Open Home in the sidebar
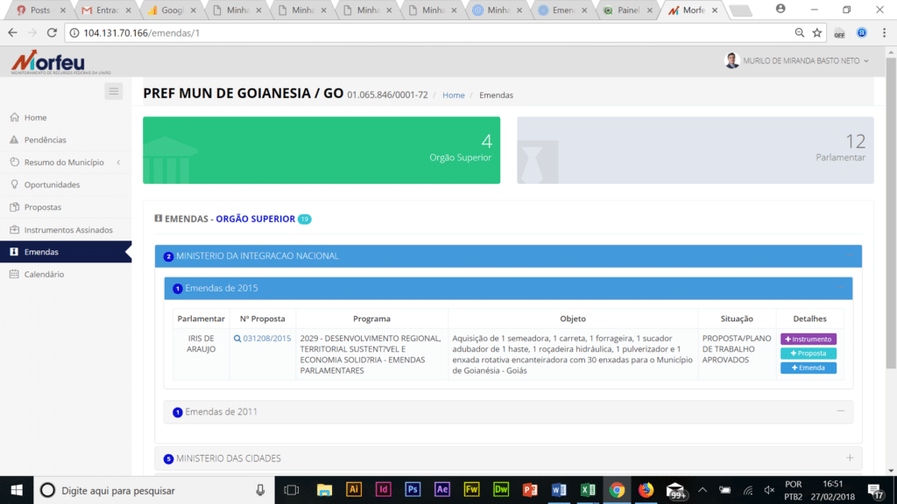The image size is (897, 504). [x=35, y=117]
